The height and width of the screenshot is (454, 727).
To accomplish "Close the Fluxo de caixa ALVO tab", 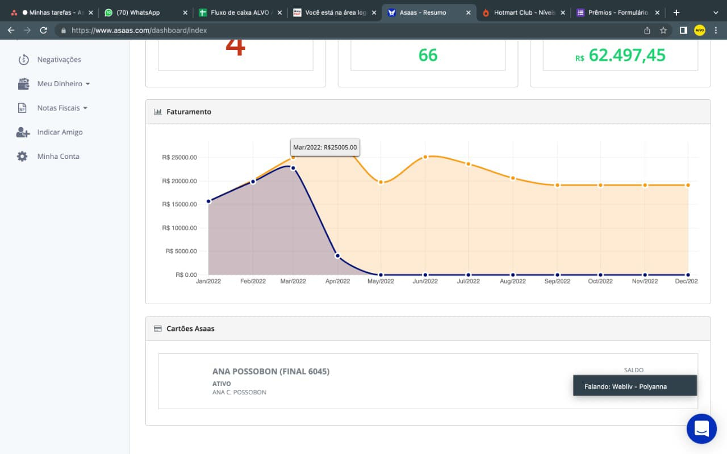I will 279,12.
